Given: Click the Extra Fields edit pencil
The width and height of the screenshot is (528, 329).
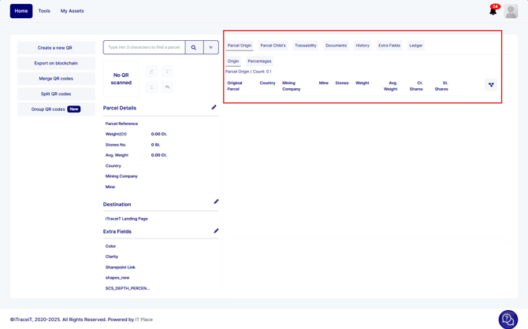Looking at the screenshot, I should [216, 231].
